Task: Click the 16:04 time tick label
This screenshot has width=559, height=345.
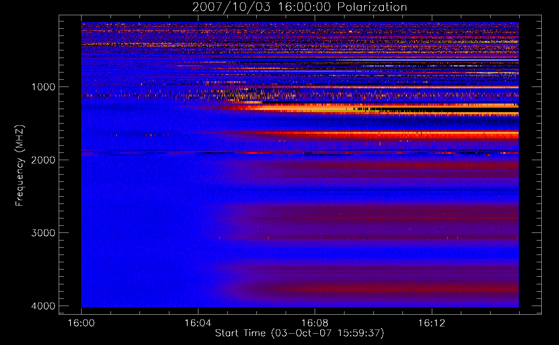Action: [198, 323]
